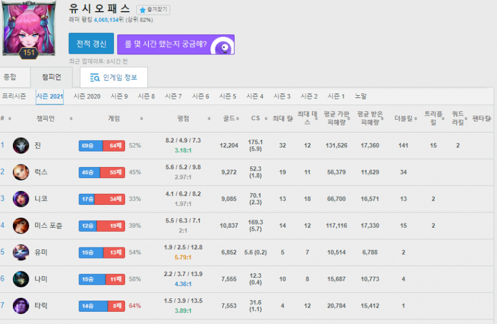
Task: Sort table by CS column header
Action: coord(256,119)
